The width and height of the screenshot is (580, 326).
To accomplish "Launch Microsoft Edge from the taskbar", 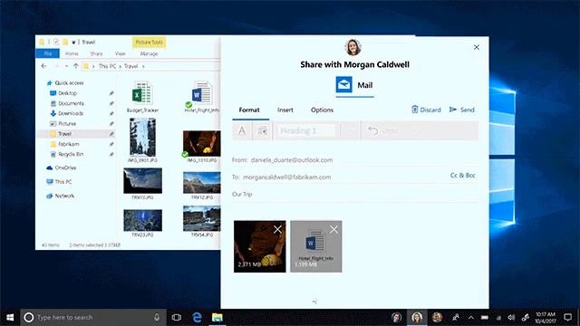I will (197, 317).
